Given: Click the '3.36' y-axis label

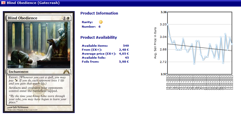Looking at the screenshot, I should point(164,12).
